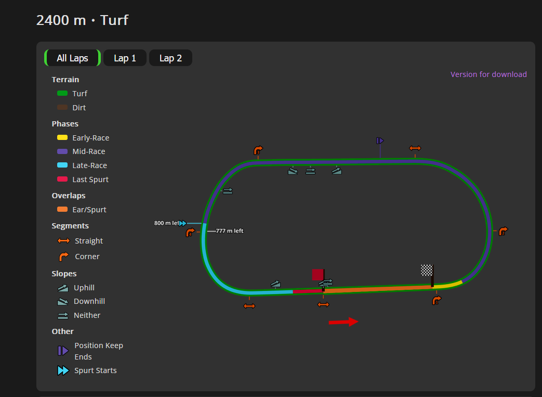Click the red start gate flag
Screen dimensions: 542x397
pos(318,275)
